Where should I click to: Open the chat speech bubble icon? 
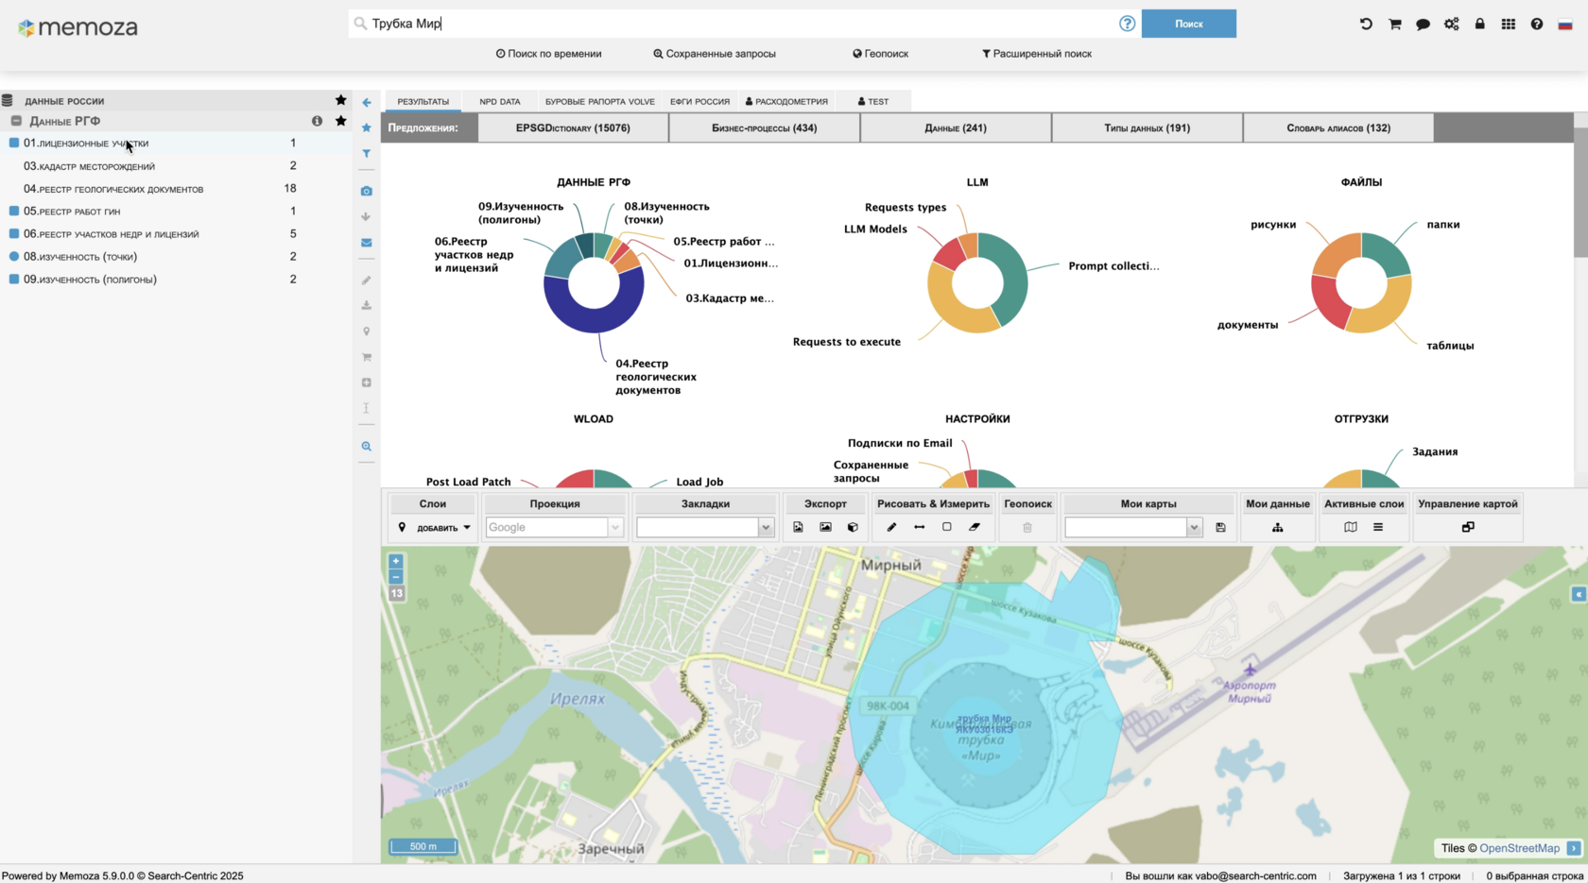[x=1423, y=25]
